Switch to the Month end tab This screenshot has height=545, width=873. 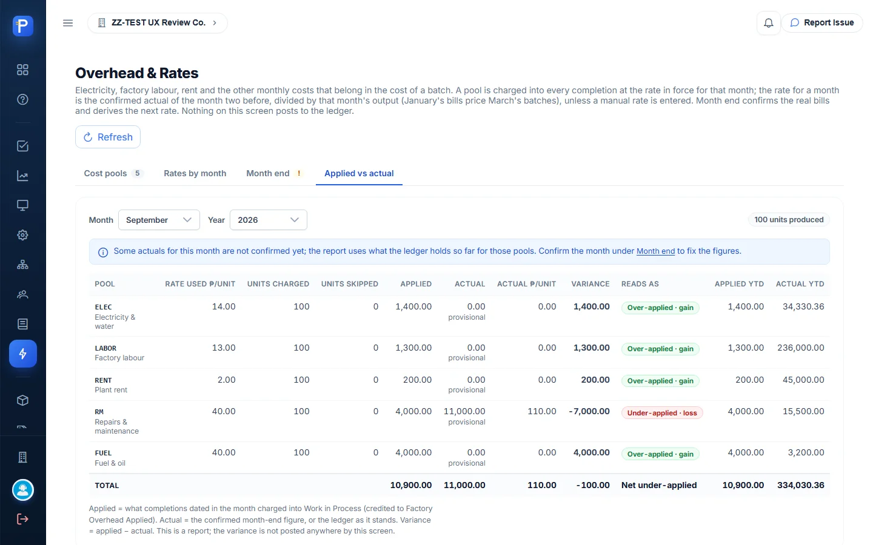coord(274,173)
